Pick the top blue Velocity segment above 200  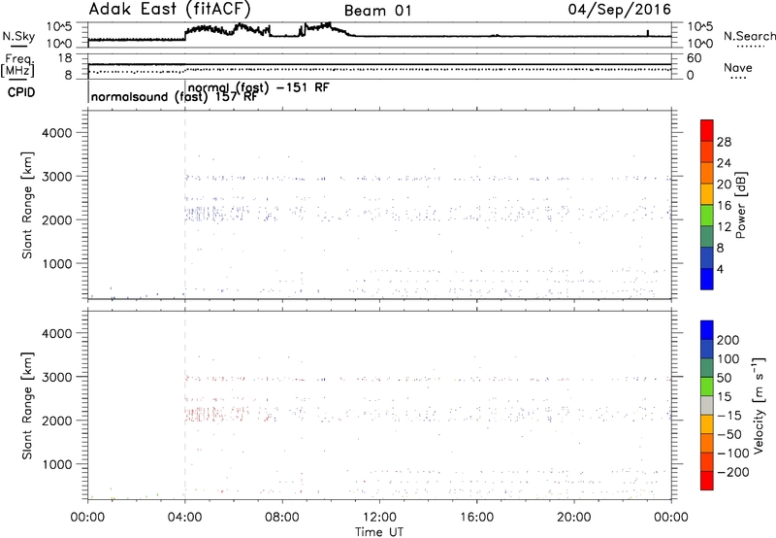coord(707,330)
